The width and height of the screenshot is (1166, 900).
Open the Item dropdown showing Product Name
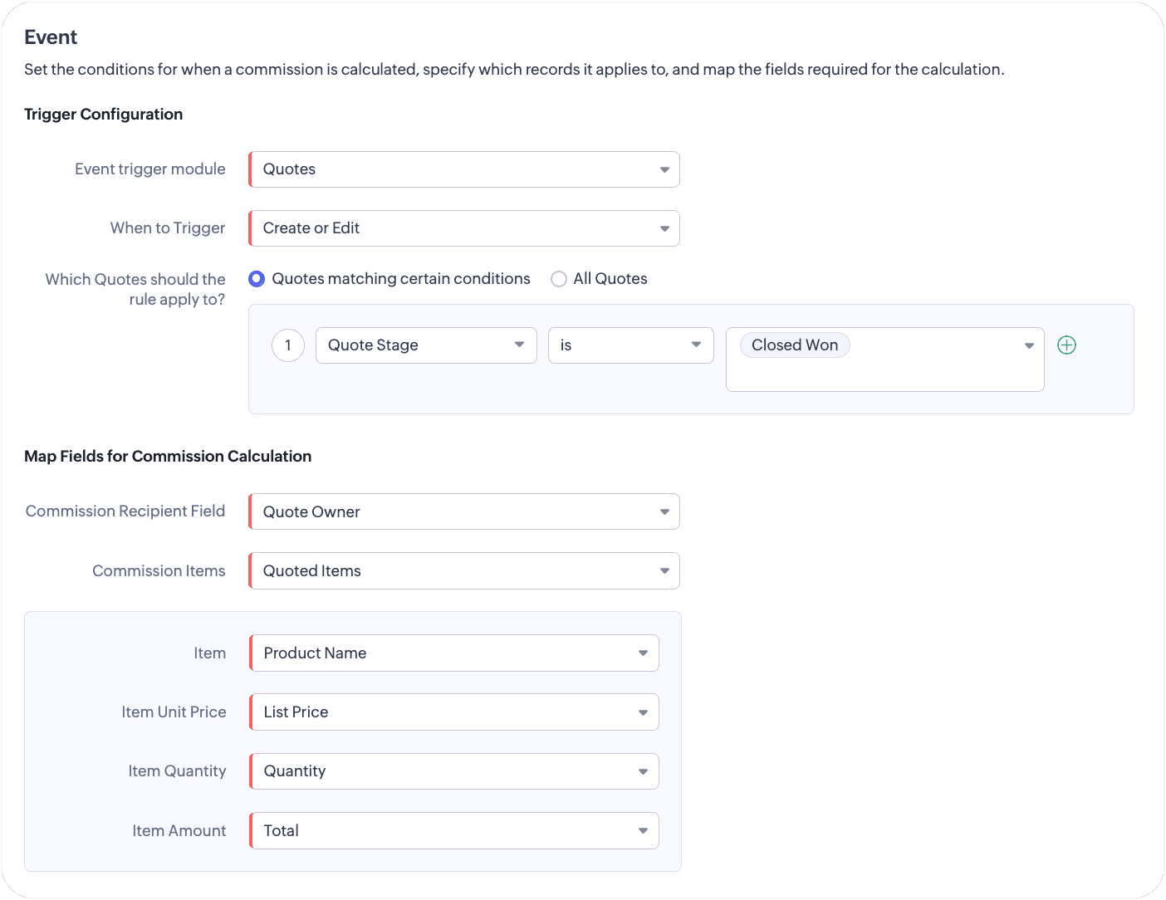(454, 653)
